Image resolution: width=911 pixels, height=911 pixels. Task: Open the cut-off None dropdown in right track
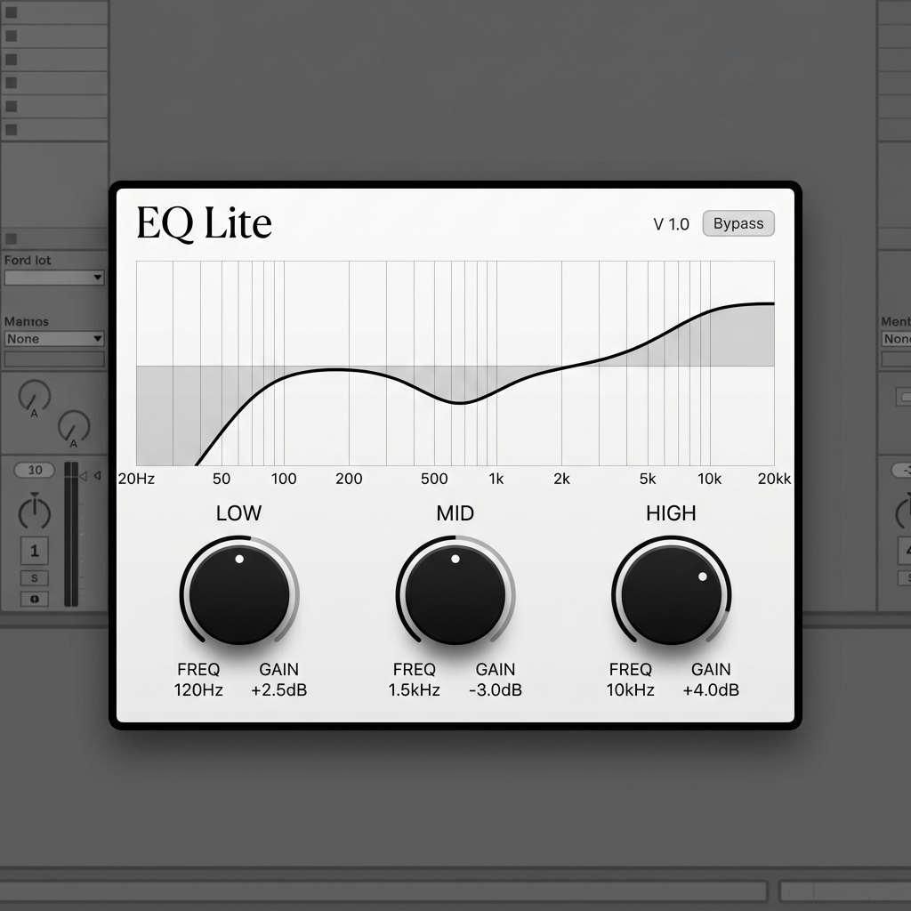tap(896, 339)
